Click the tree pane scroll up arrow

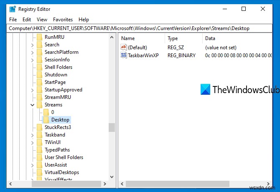coord(112,37)
